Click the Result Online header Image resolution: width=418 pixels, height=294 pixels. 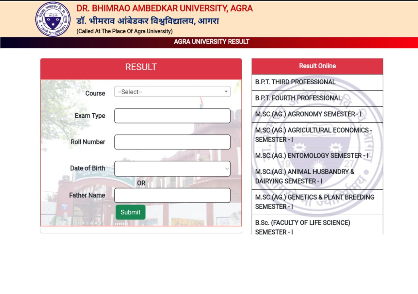tap(317, 66)
